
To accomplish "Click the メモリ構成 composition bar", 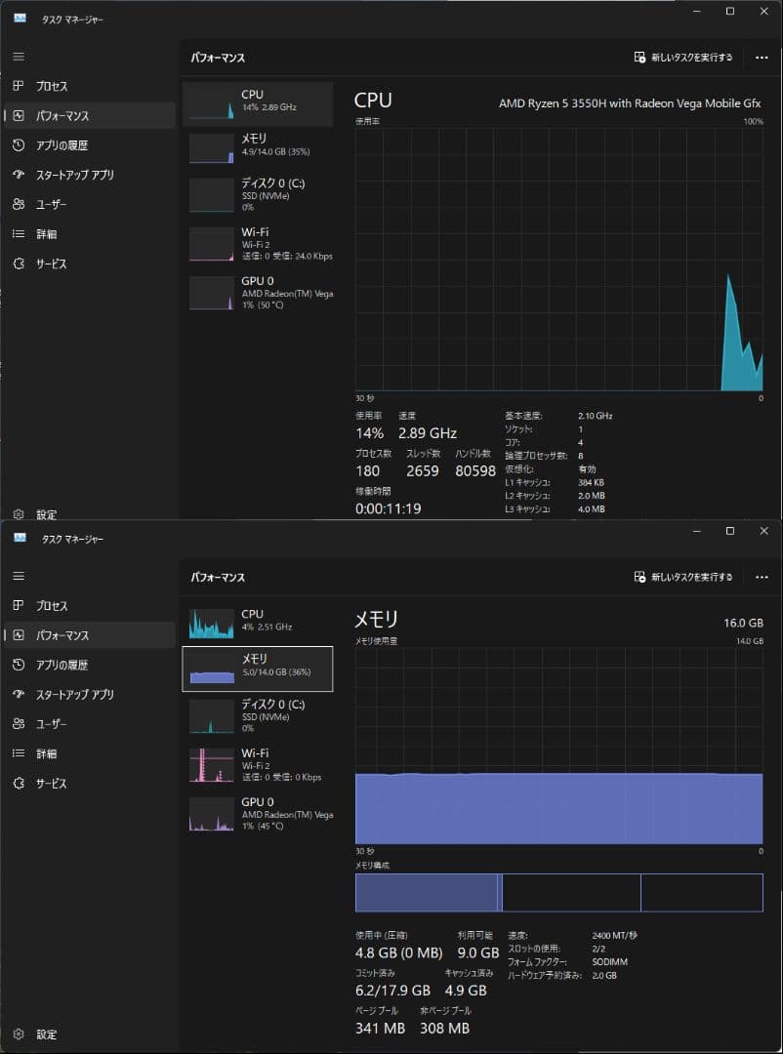I will [x=558, y=893].
